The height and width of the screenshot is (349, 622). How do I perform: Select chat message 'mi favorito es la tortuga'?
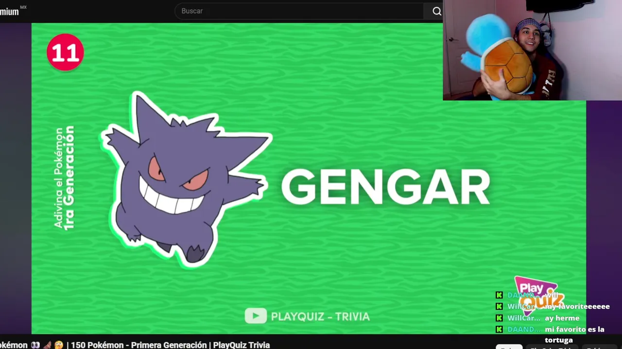(x=574, y=334)
